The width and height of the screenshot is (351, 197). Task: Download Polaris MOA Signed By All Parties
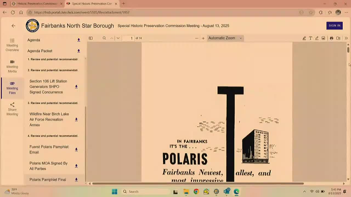tap(76, 166)
